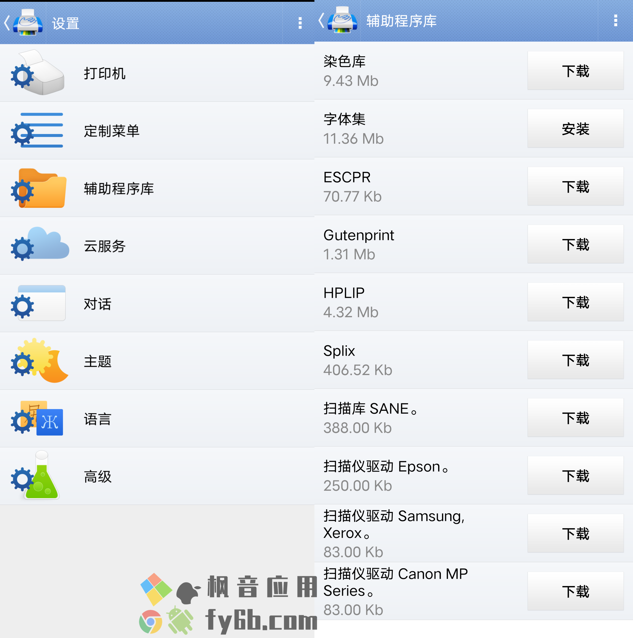Viewport: 633px width, 638px height.
Task: Click the 设置 header title
Action: click(x=66, y=24)
